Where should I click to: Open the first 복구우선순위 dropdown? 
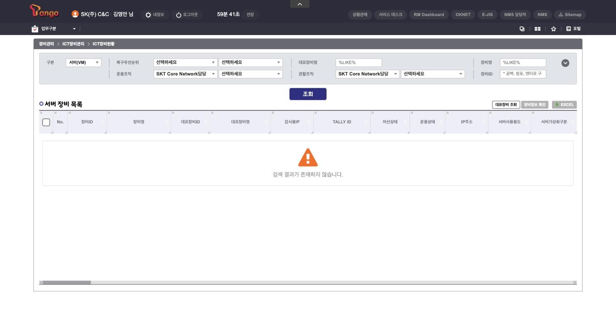pyautogui.click(x=185, y=63)
